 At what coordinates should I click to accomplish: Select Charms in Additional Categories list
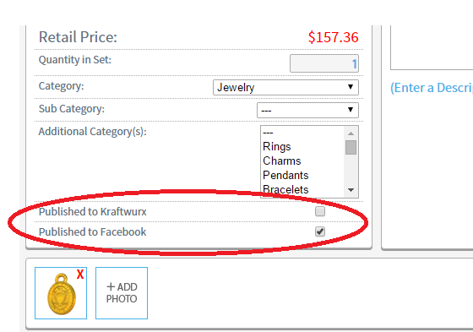(282, 161)
